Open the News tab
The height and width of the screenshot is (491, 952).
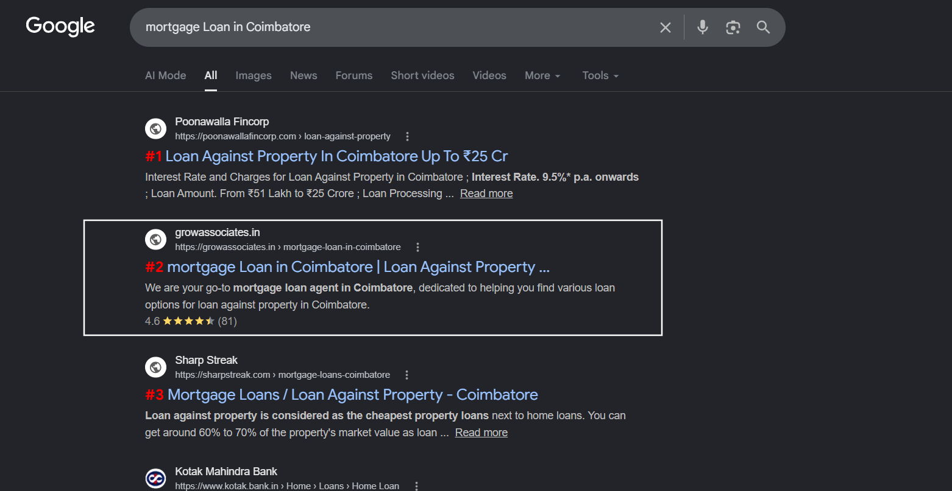point(304,75)
